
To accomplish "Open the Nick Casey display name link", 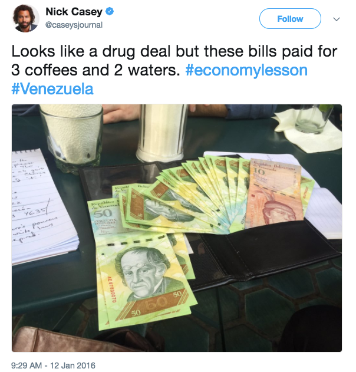I will point(74,12).
